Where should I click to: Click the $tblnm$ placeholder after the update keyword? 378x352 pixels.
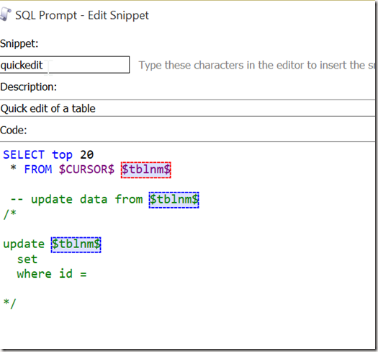click(x=76, y=245)
